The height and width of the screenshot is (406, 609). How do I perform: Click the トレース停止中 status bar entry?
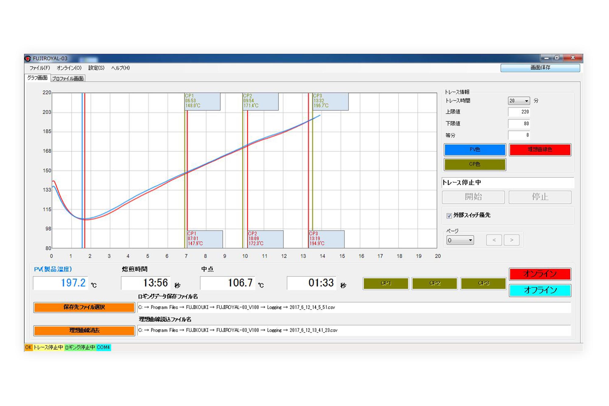[48, 348]
